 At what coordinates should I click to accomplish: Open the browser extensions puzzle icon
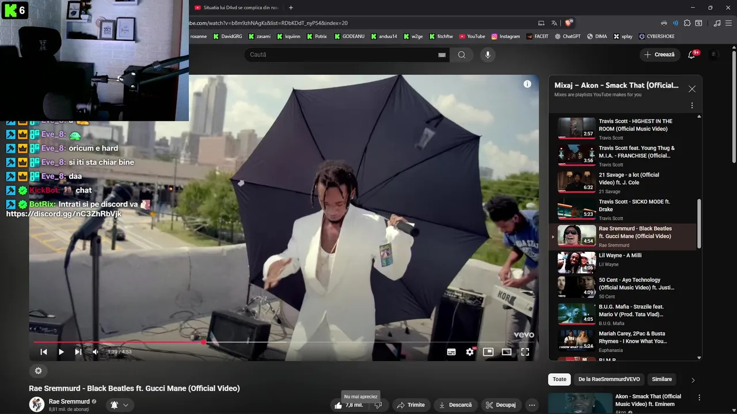[x=687, y=23]
